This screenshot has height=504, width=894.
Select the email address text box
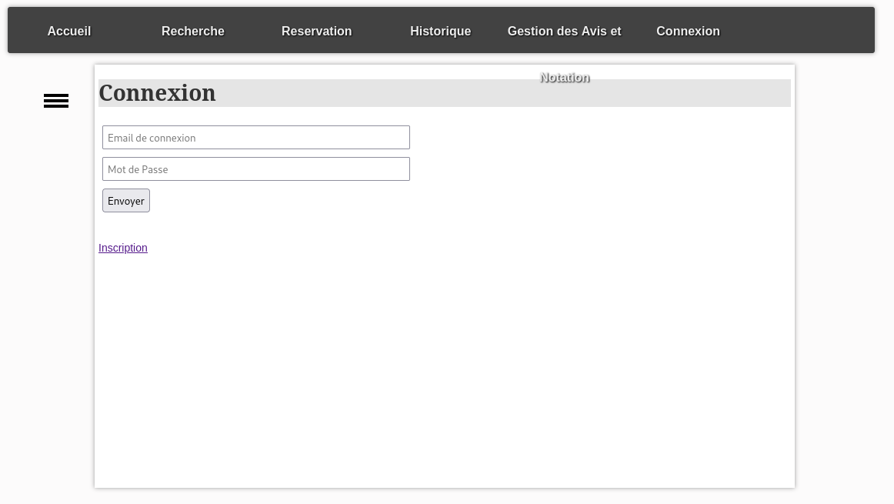point(256,138)
